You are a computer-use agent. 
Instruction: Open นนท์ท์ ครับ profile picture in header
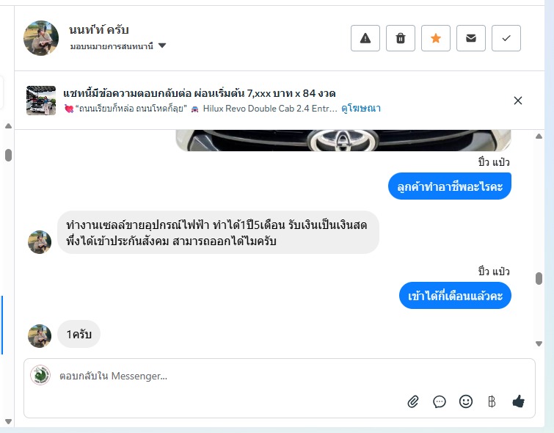(x=41, y=38)
